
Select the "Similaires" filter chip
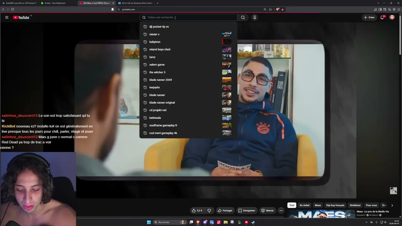[355, 205]
